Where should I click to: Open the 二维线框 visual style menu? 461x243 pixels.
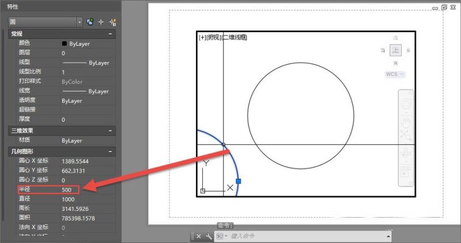point(235,37)
